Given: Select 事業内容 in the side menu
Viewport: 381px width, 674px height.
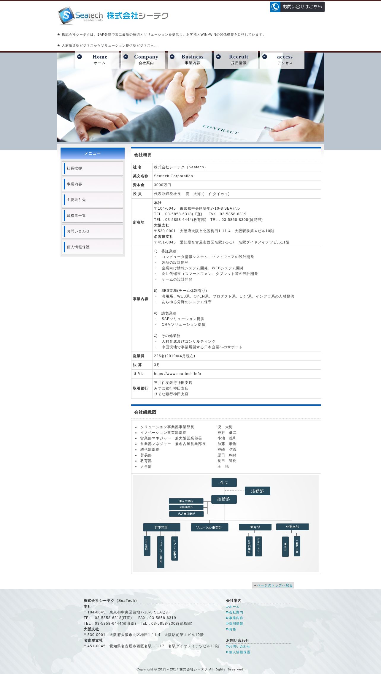Looking at the screenshot, I should (x=93, y=184).
